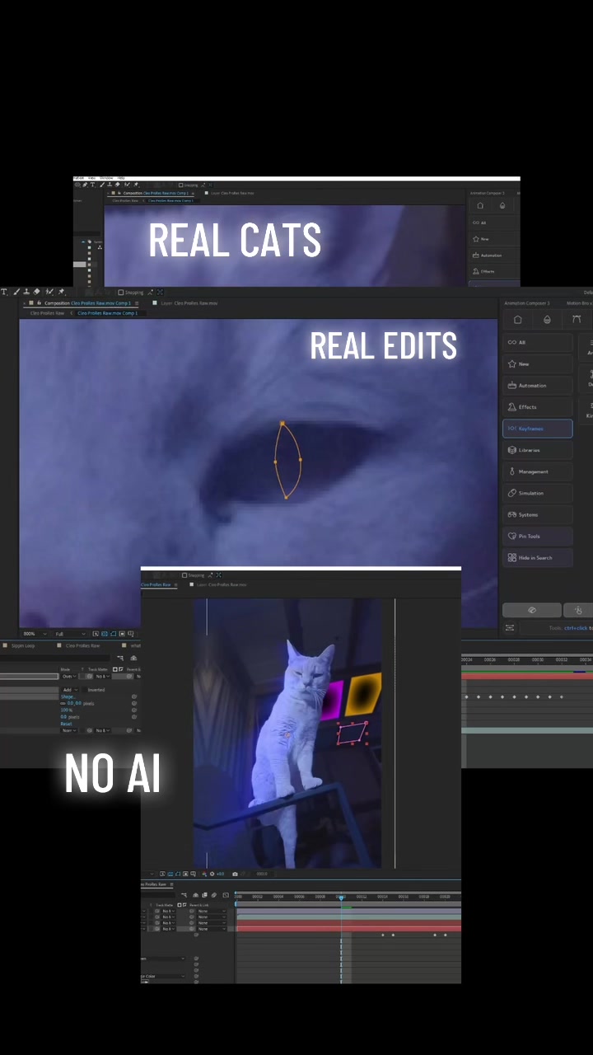The height and width of the screenshot is (1055, 593).
Task: Click frame blending icon in front window timeline header
Action: (204, 895)
